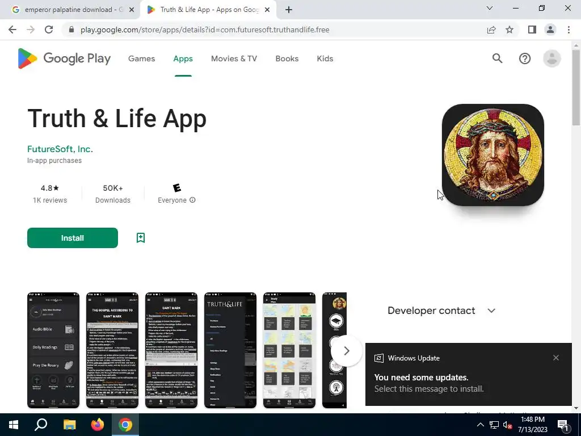
Task: Close the Truth & Life App tab
Action: pyautogui.click(x=267, y=10)
